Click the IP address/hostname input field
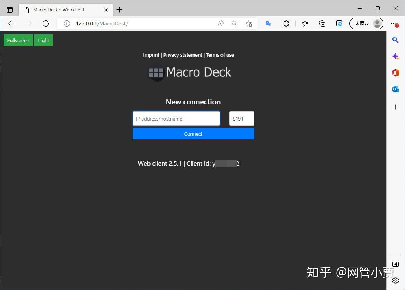 tap(176, 118)
